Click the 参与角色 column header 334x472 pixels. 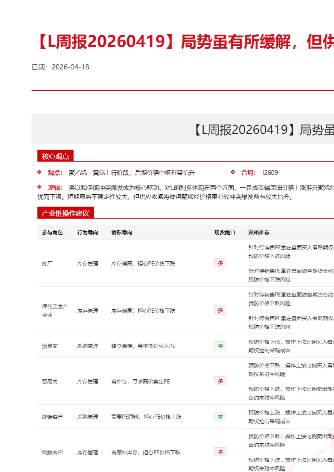(x=52, y=232)
